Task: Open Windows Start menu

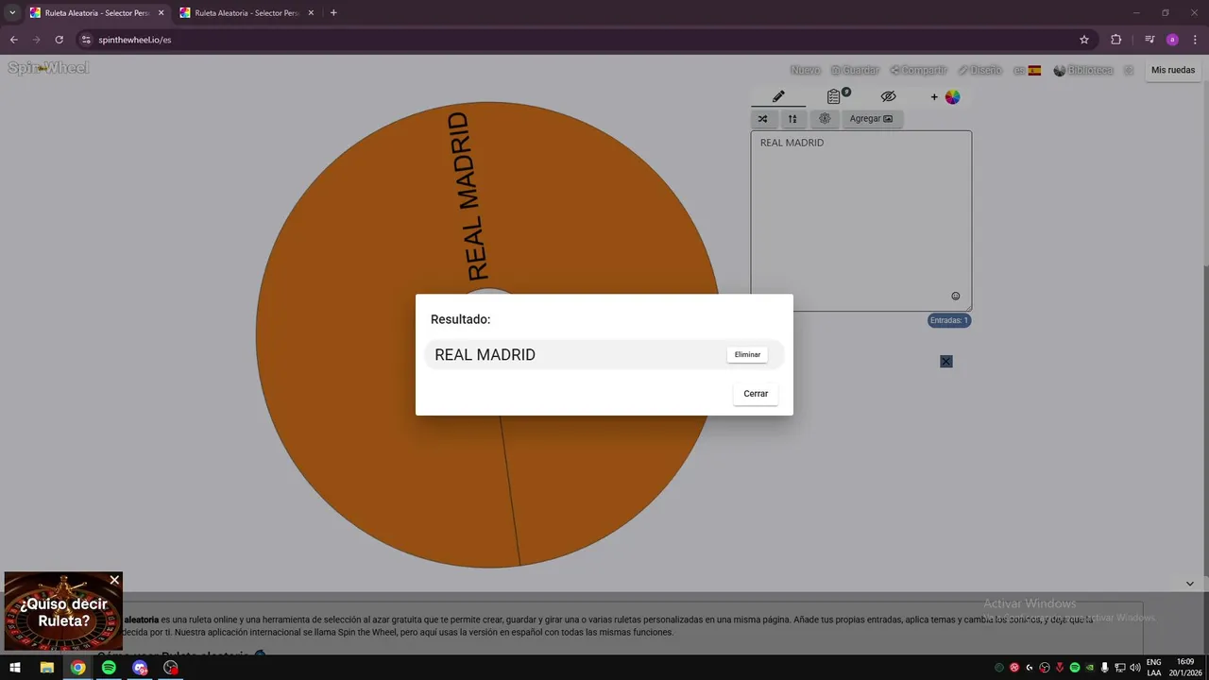Action: tap(15, 668)
